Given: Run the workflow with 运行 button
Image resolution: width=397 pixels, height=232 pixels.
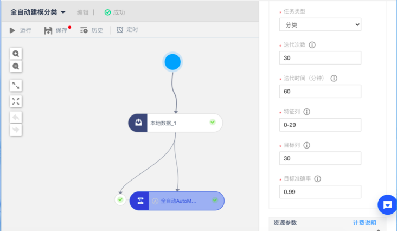Looking at the screenshot, I should (21, 30).
